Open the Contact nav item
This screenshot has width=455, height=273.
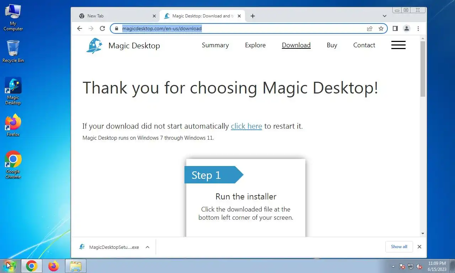(x=364, y=45)
